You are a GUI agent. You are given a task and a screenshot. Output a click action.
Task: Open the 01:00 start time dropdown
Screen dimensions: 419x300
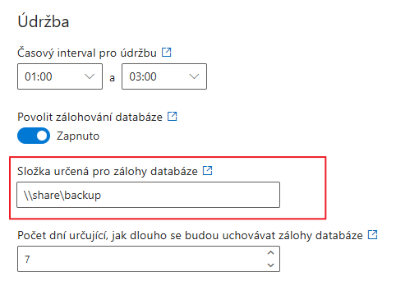click(60, 76)
